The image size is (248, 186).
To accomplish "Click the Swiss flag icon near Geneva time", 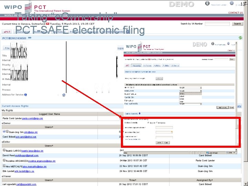I will (x=48, y=24).
